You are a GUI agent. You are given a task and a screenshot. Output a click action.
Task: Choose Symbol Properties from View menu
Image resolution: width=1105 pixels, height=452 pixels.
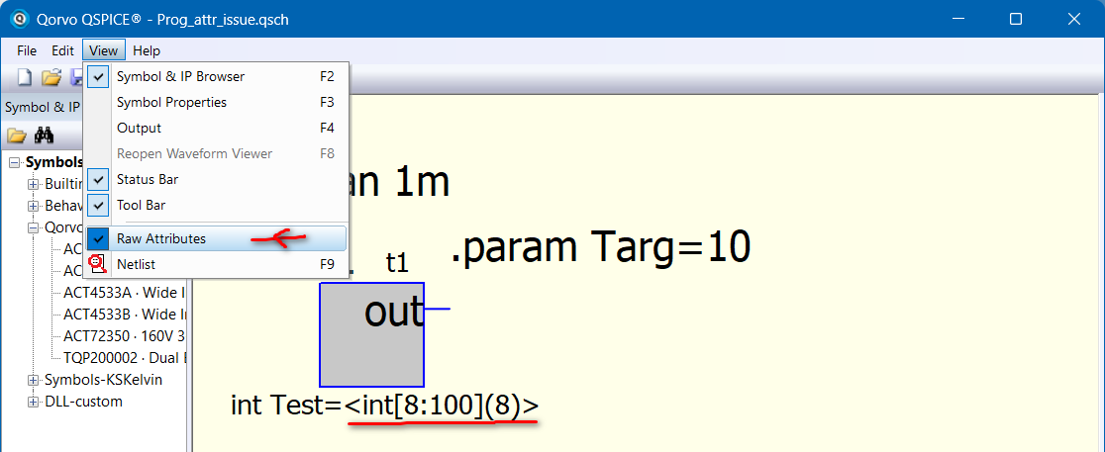click(216, 102)
